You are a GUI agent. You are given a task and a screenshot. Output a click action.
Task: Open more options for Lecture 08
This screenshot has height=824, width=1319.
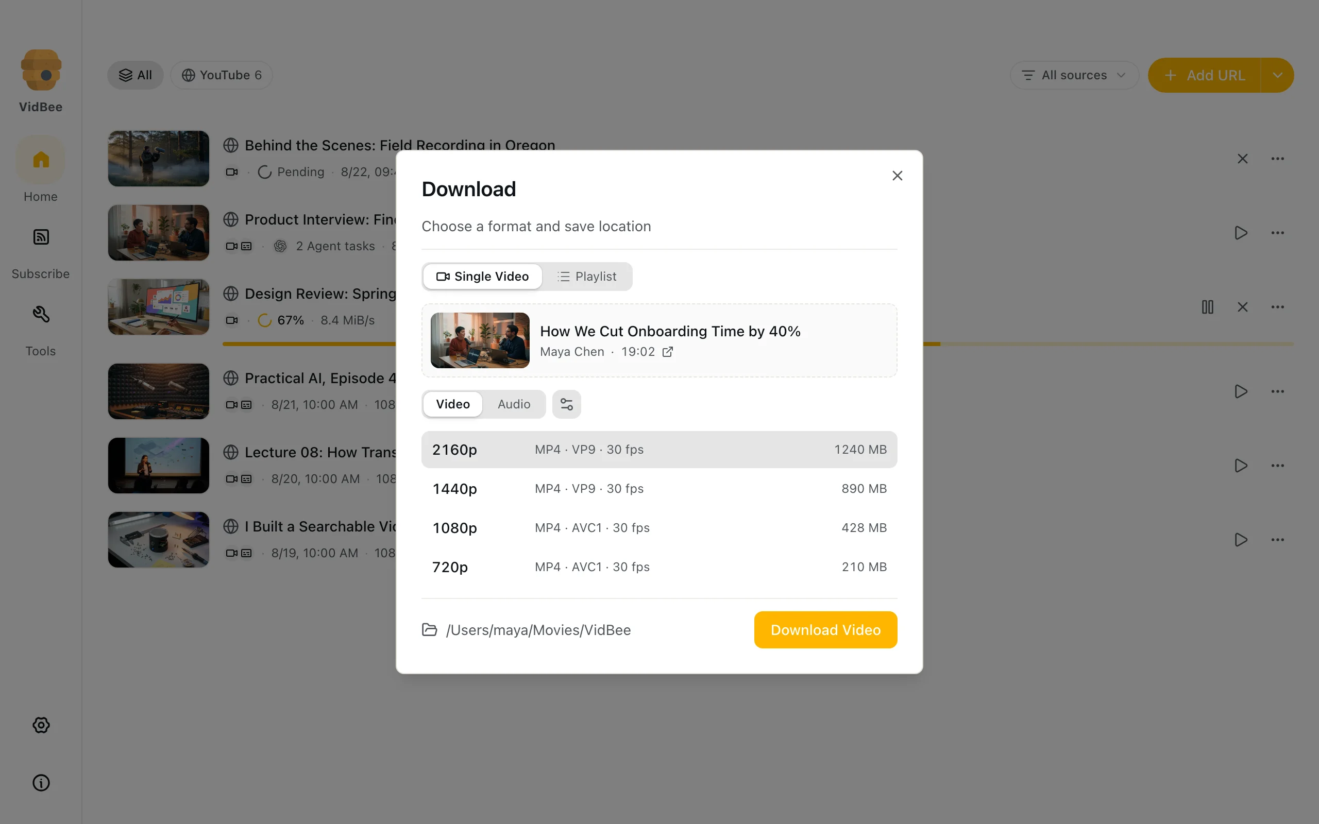click(1277, 466)
